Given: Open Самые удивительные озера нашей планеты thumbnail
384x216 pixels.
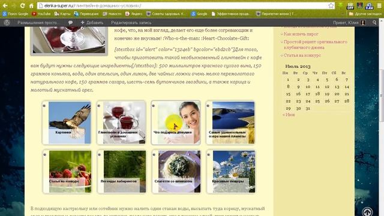Looking at the screenshot, I should click(x=230, y=122).
